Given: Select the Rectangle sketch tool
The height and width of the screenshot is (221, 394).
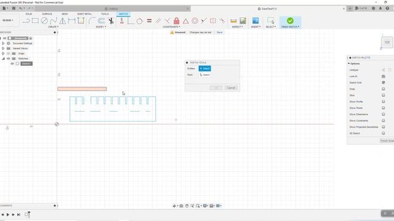Looking at the screenshot, I should coord(35,21).
